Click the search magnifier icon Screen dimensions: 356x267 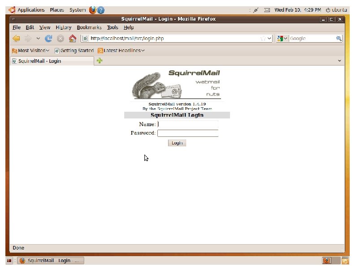pos(339,39)
